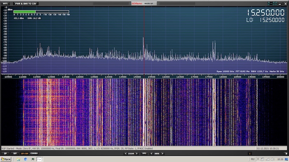The image size is (289, 162).
Task: Click the SDRuno taskbar window button
Action: [39, 159]
